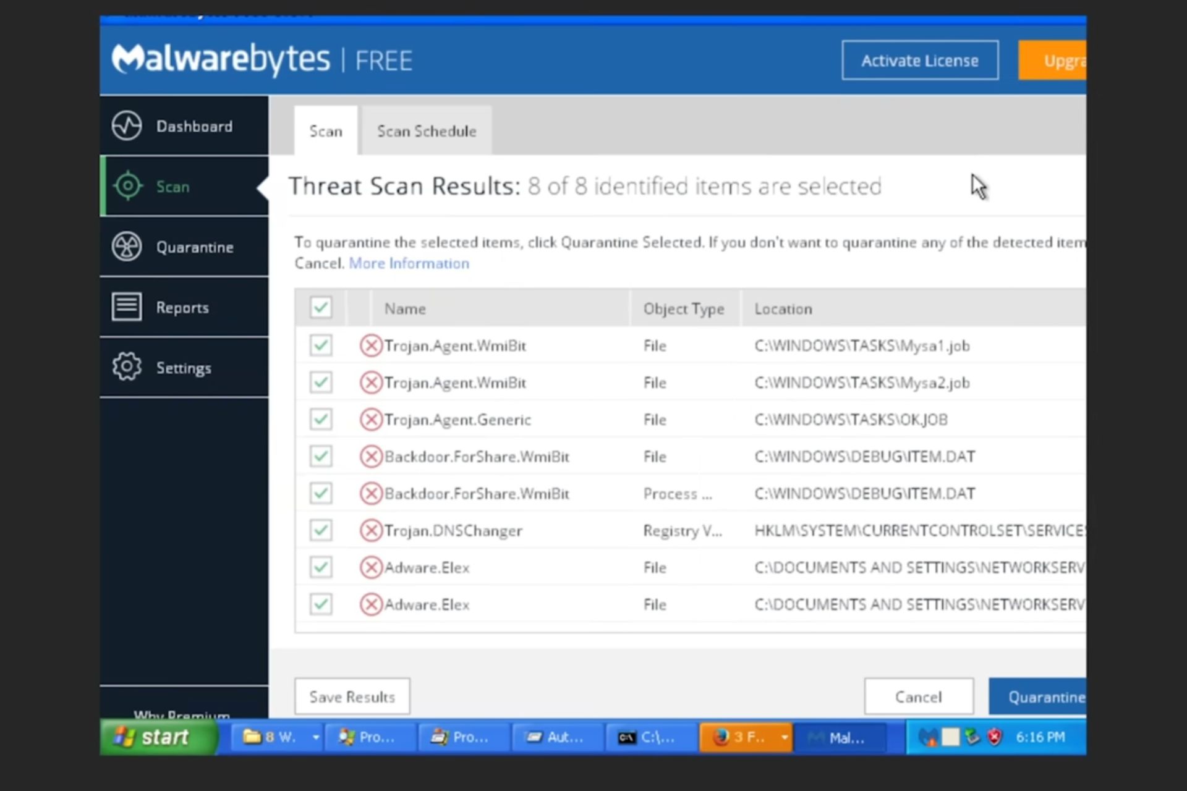Open the Malwarebytes tray icon
Viewport: 1187px width, 791px height.
929,737
